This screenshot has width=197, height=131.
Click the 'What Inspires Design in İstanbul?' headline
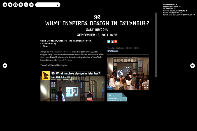[x=97, y=23]
